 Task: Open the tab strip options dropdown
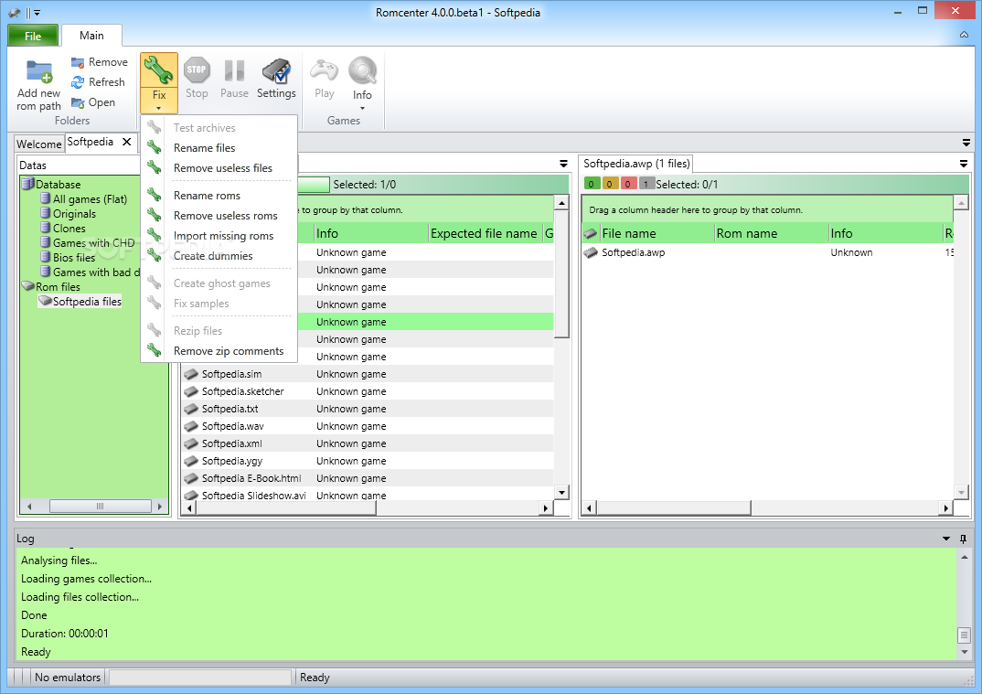click(x=966, y=144)
